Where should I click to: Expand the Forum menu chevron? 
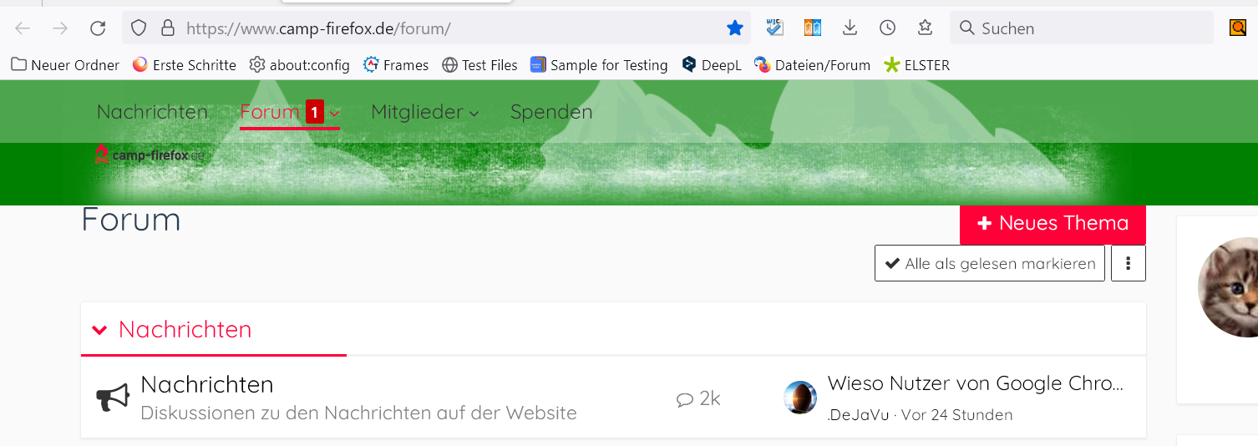coord(334,114)
